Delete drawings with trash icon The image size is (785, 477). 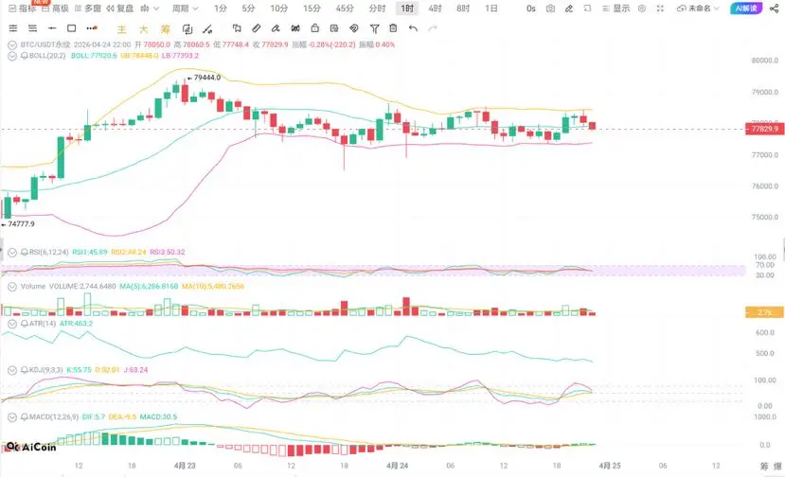point(394,28)
